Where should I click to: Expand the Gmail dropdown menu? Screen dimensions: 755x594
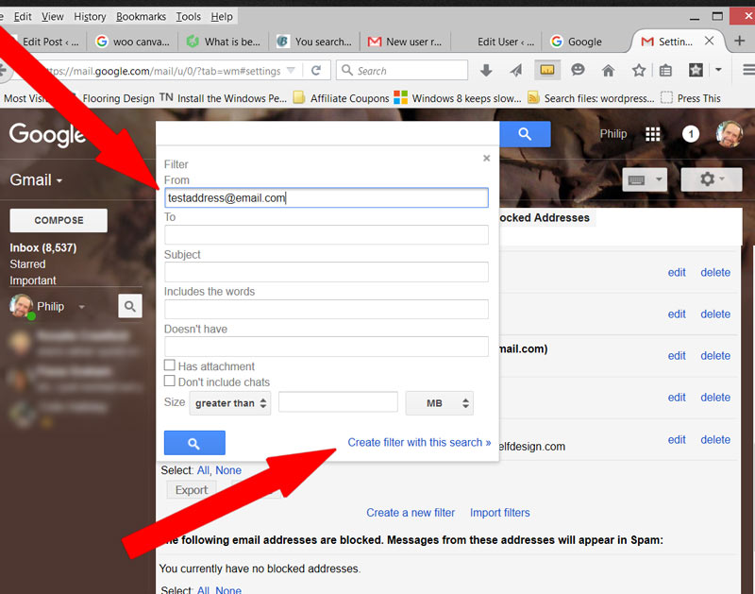(x=36, y=180)
